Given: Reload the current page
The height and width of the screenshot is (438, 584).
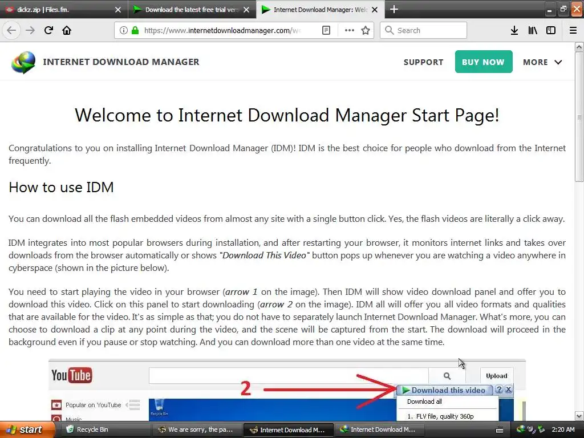Looking at the screenshot, I should coord(48,30).
